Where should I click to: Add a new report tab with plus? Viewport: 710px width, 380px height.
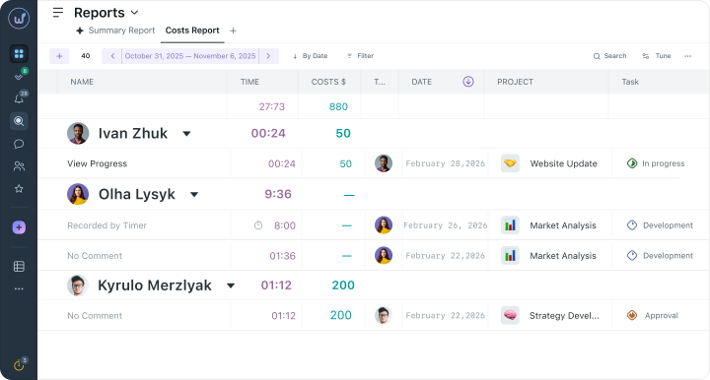[x=233, y=31]
